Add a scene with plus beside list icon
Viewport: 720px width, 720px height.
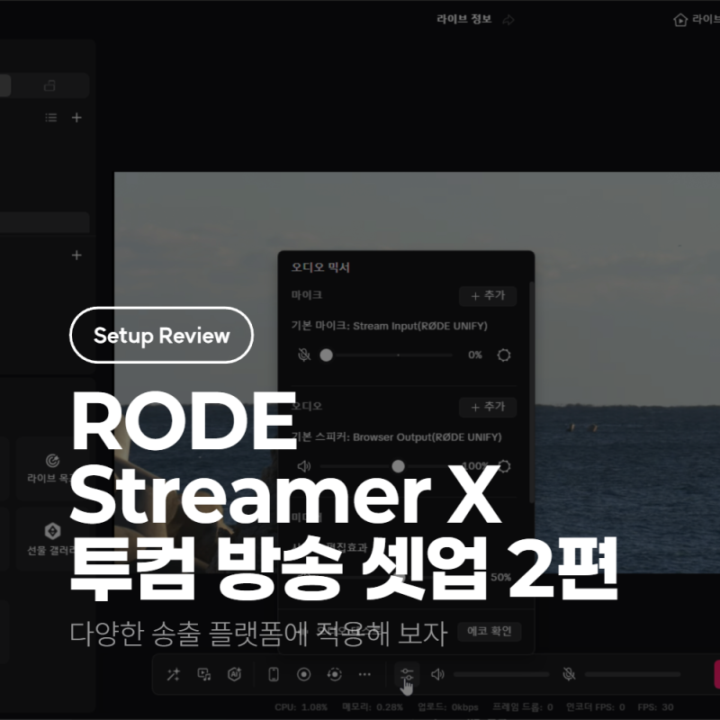76,118
